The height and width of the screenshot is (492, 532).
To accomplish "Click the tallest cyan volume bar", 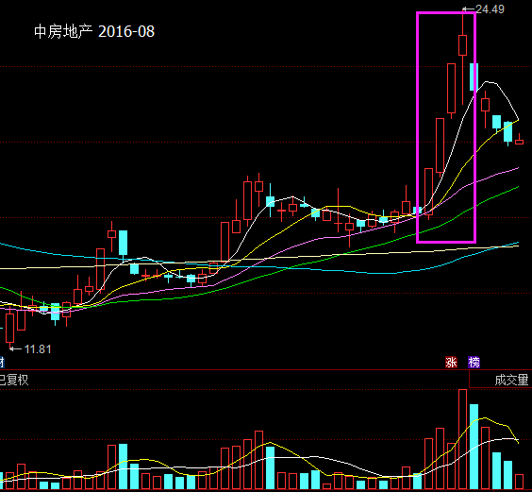I will (x=474, y=447).
